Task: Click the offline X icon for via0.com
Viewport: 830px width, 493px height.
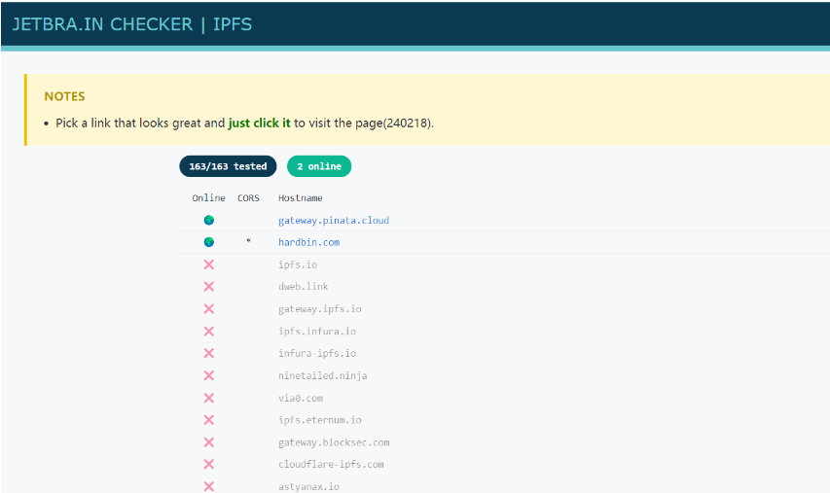Action: point(209,398)
